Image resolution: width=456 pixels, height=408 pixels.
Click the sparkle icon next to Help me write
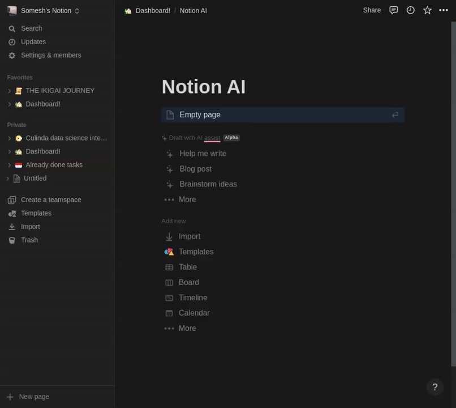coord(170,154)
